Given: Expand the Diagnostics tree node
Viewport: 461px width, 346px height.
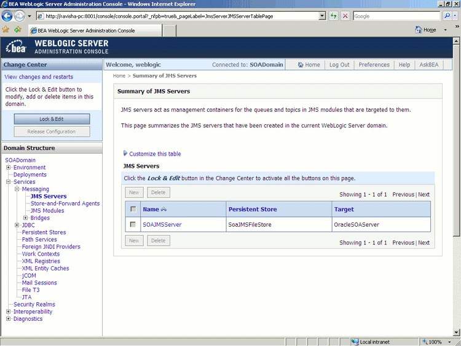Looking at the screenshot, I should tap(8, 319).
